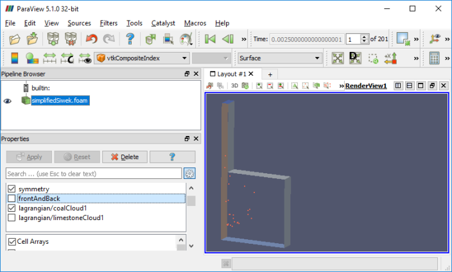Click the Open file folder icon
The image size is (452, 272).
(x=14, y=39)
